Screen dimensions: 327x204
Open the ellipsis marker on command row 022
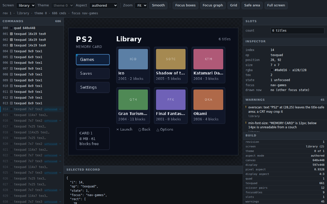[x=60, y=155]
